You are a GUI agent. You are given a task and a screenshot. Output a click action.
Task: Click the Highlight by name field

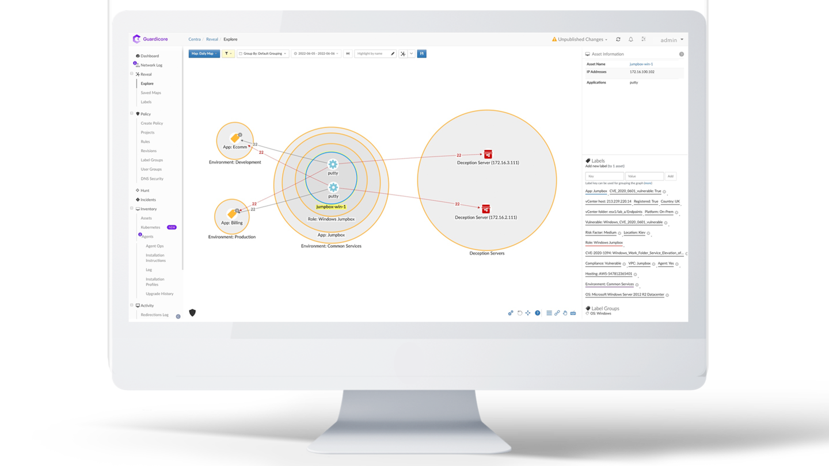pyautogui.click(x=372, y=54)
